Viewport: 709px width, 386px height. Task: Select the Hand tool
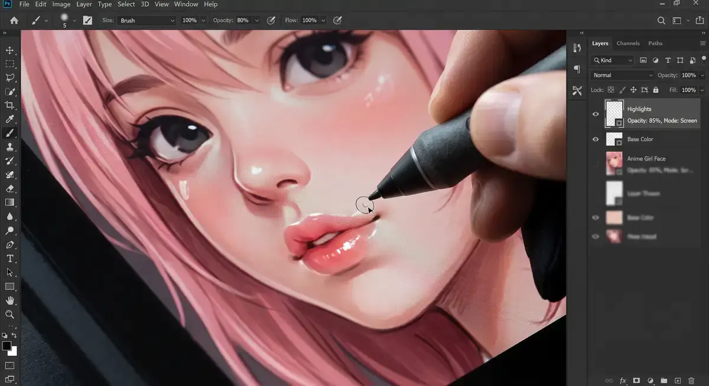pyautogui.click(x=10, y=300)
